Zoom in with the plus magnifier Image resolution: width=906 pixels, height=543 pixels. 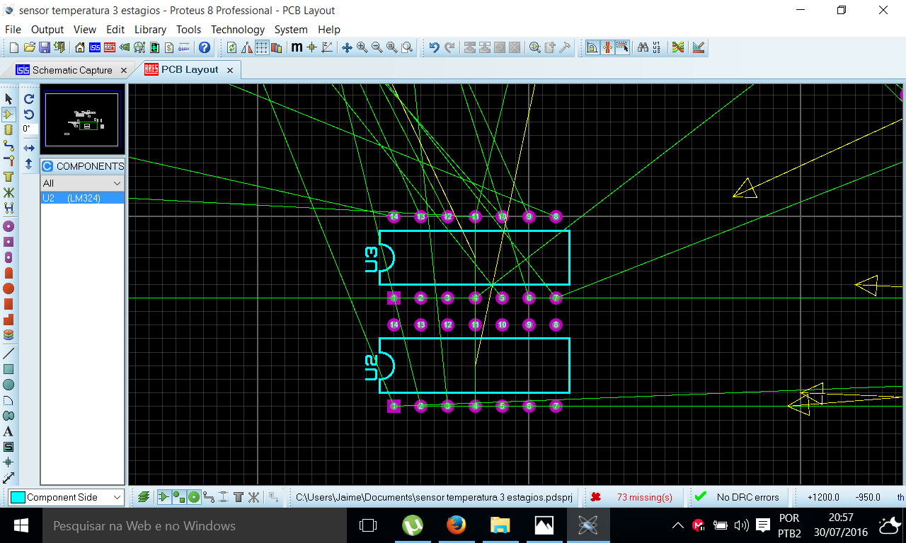362,47
